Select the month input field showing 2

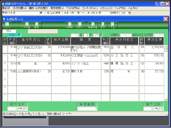(x=87, y=35)
